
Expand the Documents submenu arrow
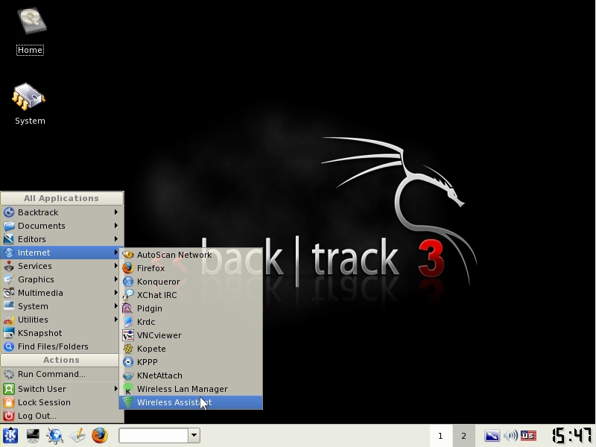tap(116, 226)
